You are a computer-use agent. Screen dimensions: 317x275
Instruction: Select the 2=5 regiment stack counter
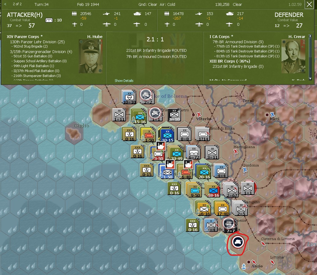coord(240,208)
